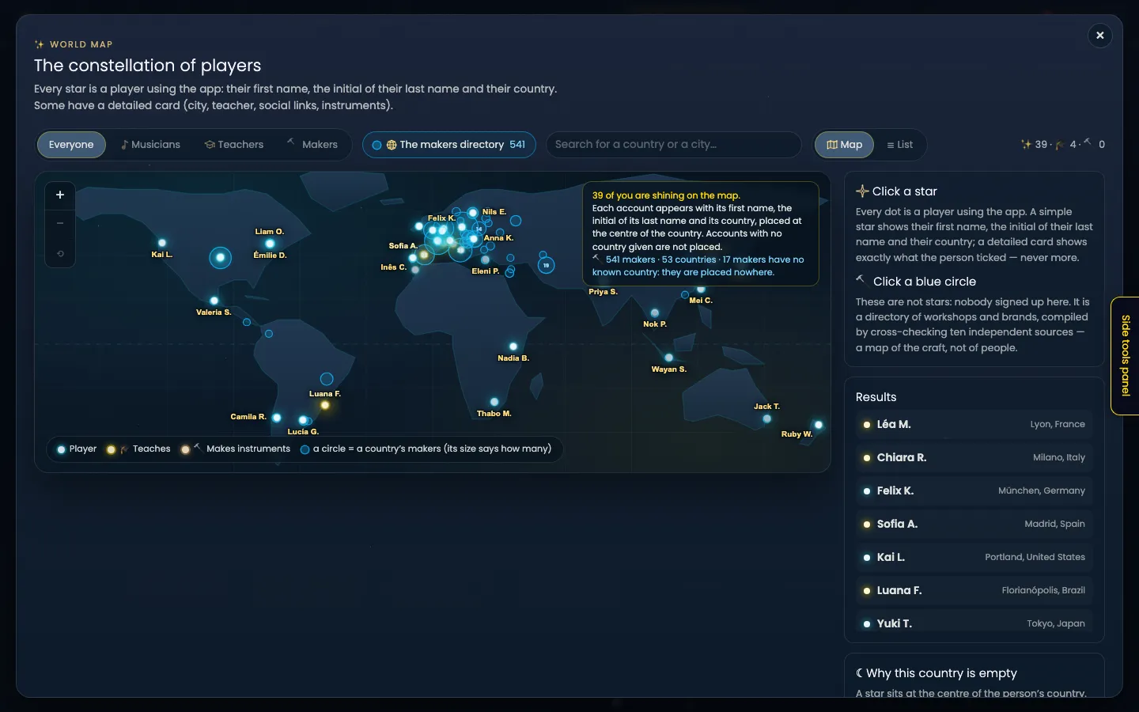Select the Kai L. Portland result row
Image resolution: width=1139 pixels, height=712 pixels.
pos(974,558)
